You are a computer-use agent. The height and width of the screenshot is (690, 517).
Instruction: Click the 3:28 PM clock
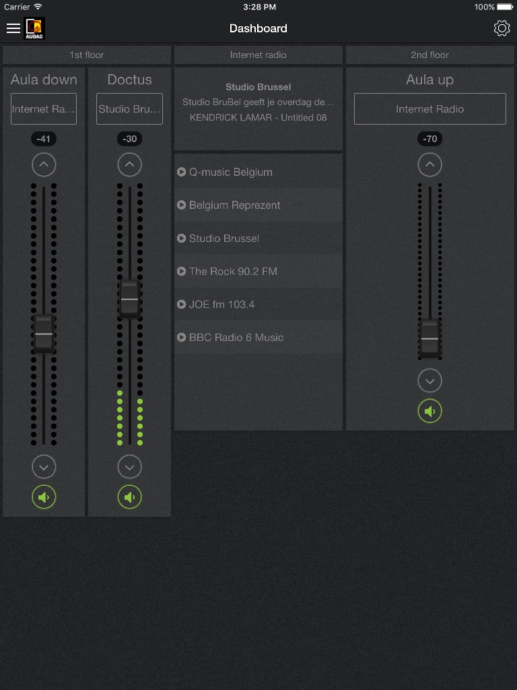pos(259,7)
